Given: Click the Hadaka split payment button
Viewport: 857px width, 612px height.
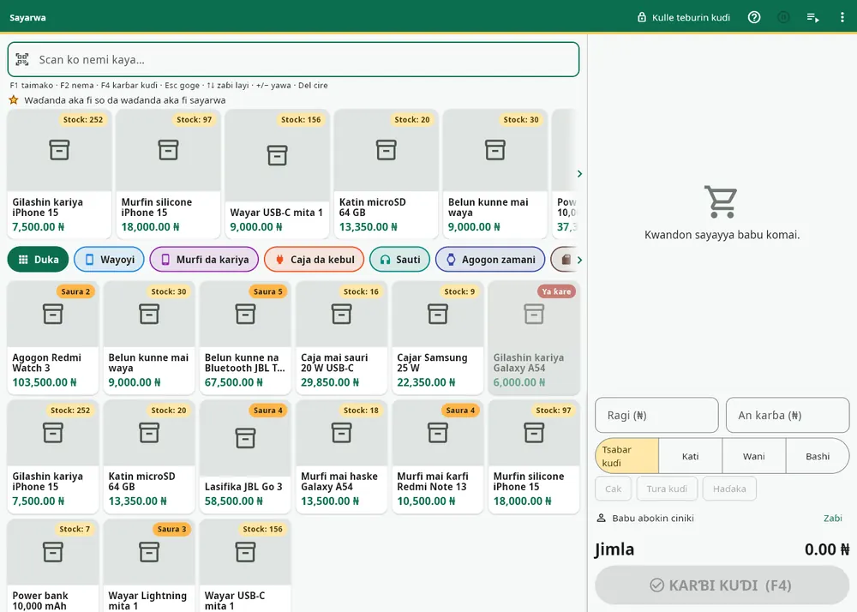Looking at the screenshot, I should tap(729, 489).
